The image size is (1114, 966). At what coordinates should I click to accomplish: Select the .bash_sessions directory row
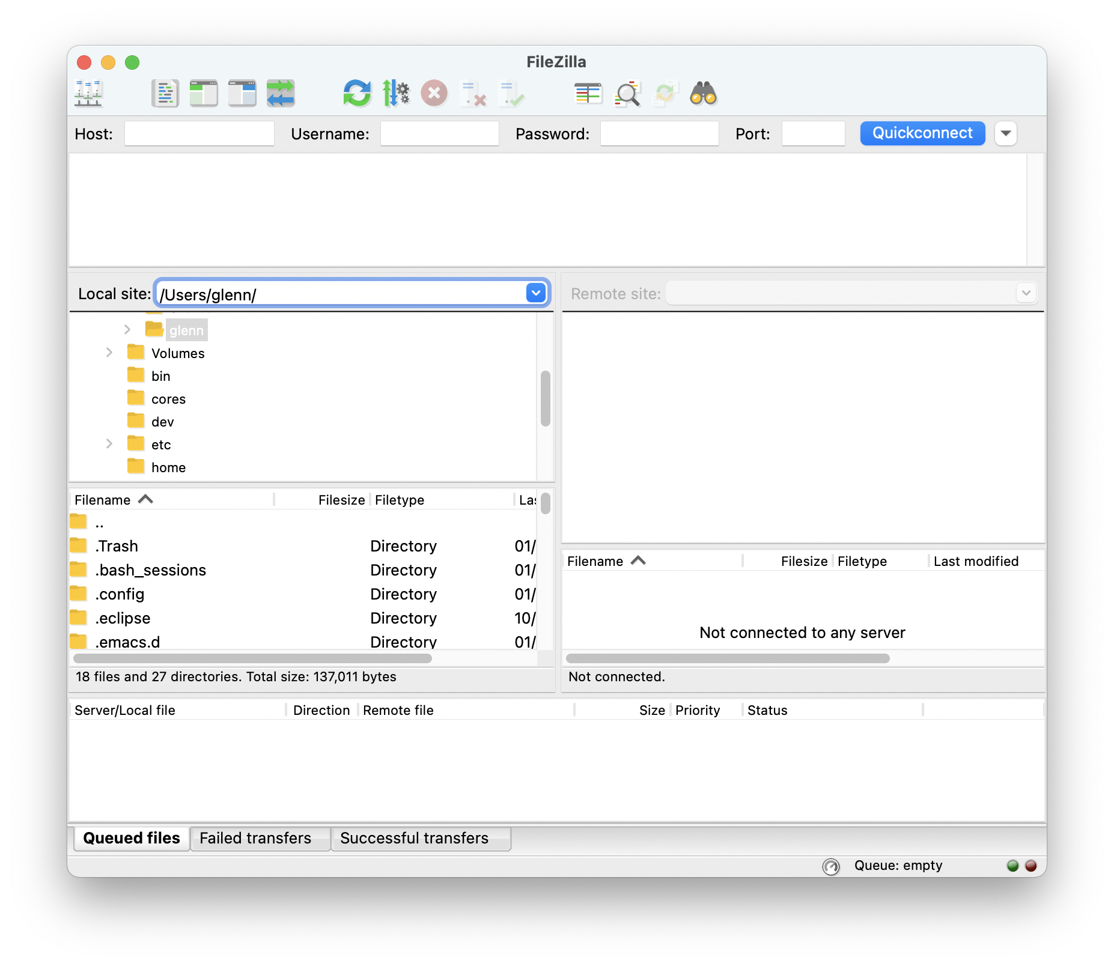tap(303, 570)
